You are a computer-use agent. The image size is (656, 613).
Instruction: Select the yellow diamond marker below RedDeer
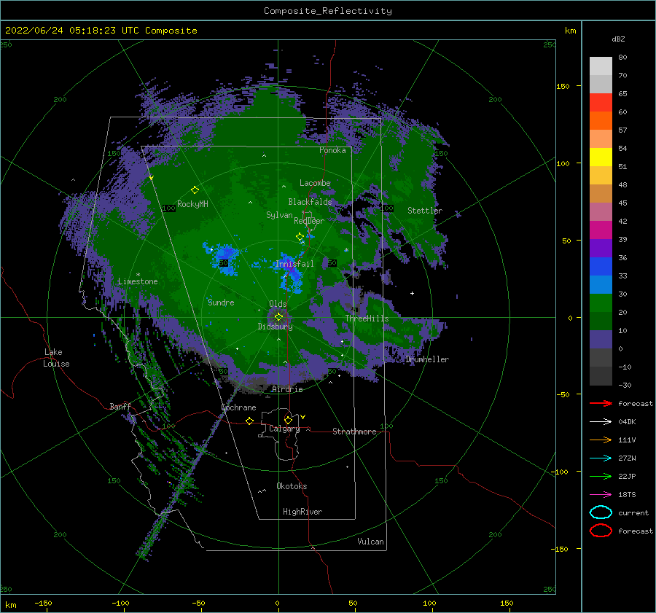pyautogui.click(x=300, y=237)
